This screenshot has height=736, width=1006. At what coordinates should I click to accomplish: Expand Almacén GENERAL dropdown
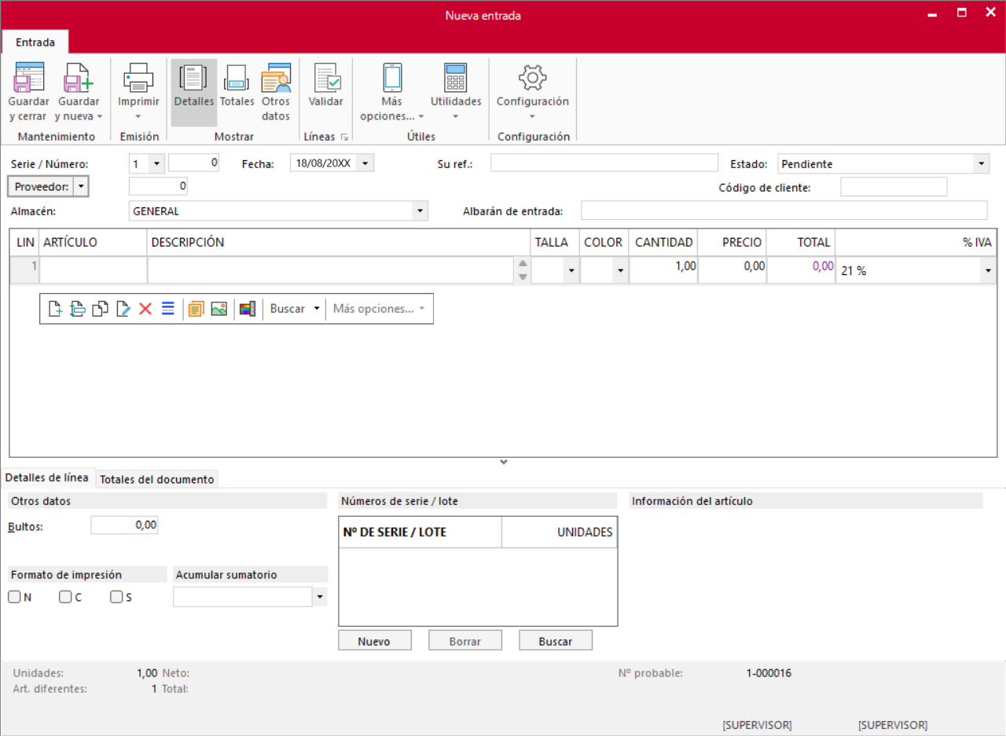click(x=420, y=211)
